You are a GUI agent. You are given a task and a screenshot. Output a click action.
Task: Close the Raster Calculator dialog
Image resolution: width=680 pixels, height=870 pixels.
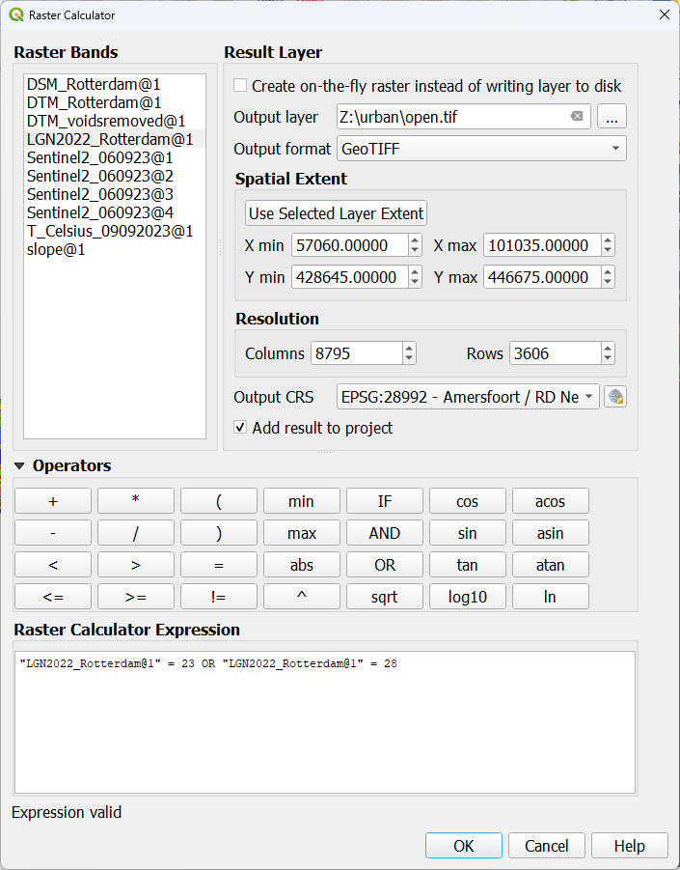(665, 15)
